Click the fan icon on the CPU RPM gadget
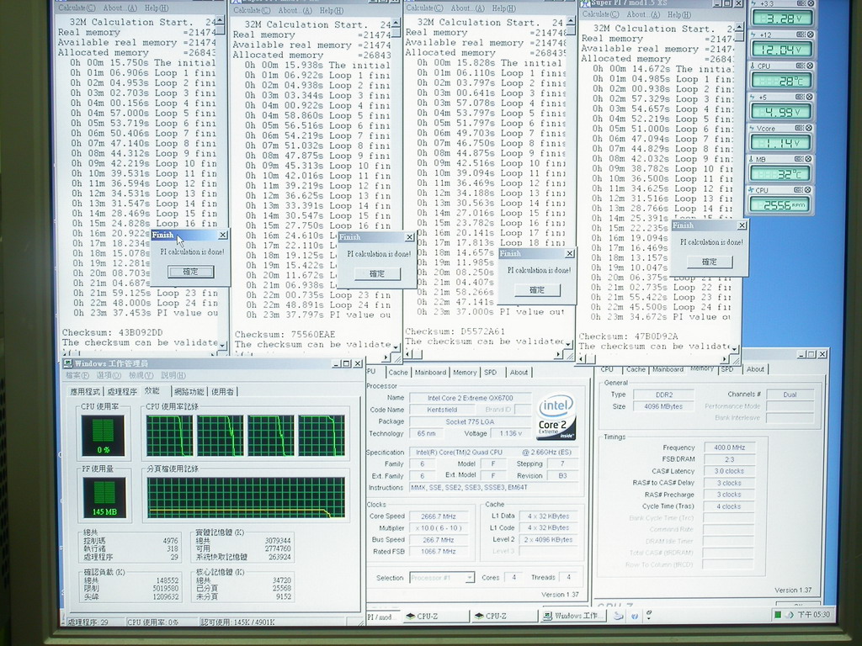Screen dimensions: 862x646 (752, 190)
